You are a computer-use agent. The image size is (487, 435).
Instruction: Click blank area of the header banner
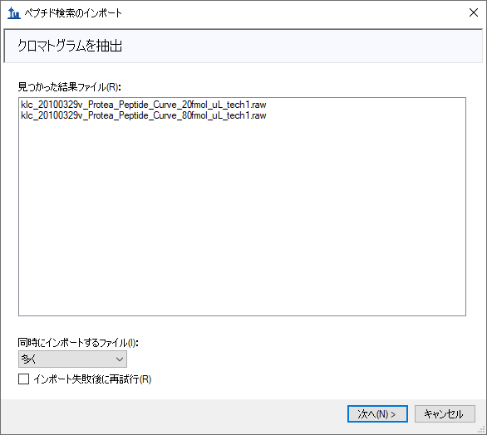(302, 46)
